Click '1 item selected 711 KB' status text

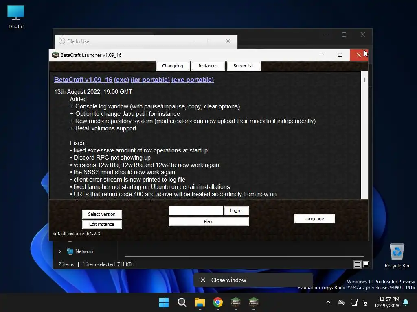(107, 264)
